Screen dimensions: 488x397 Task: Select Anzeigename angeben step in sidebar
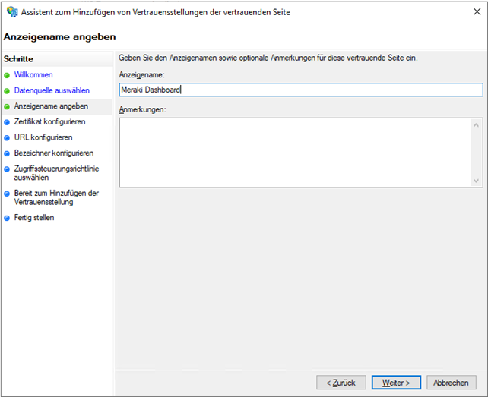[51, 106]
